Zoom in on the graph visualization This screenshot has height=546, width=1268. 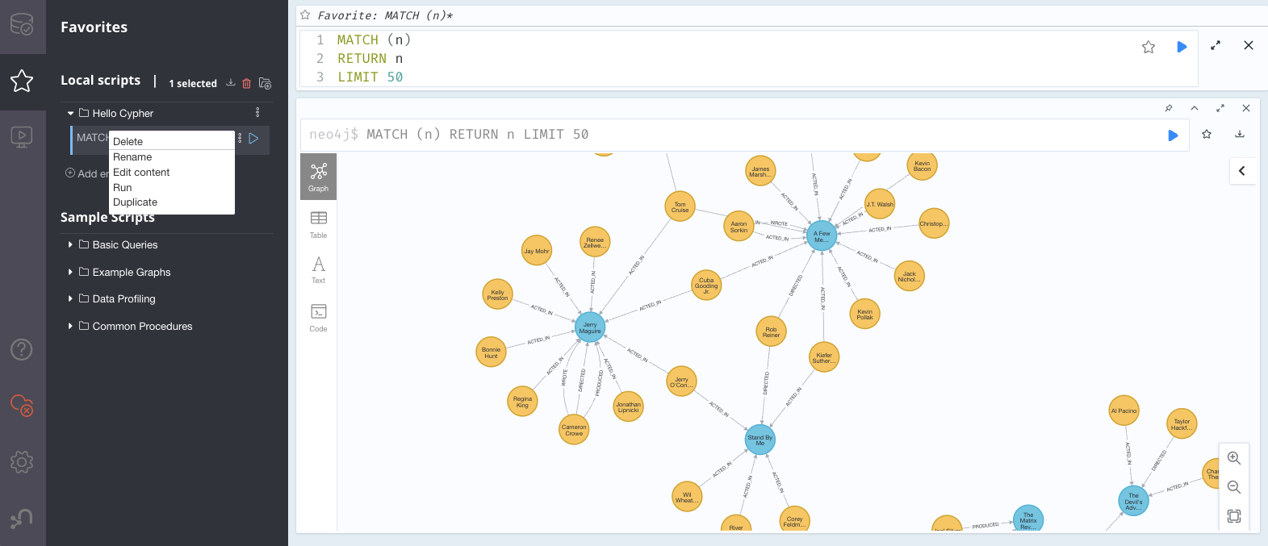pos(1233,458)
